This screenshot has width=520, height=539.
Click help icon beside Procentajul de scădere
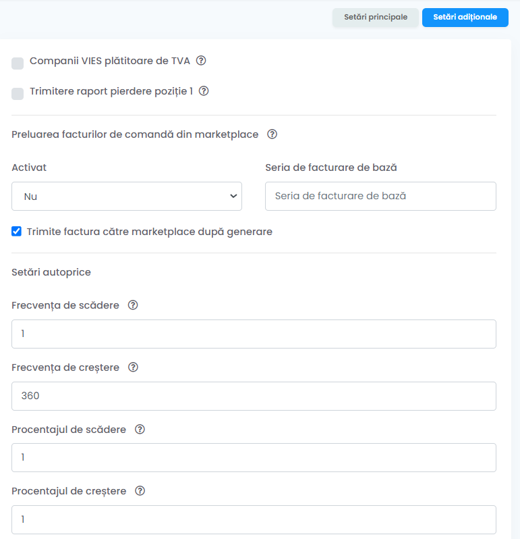pyautogui.click(x=140, y=430)
